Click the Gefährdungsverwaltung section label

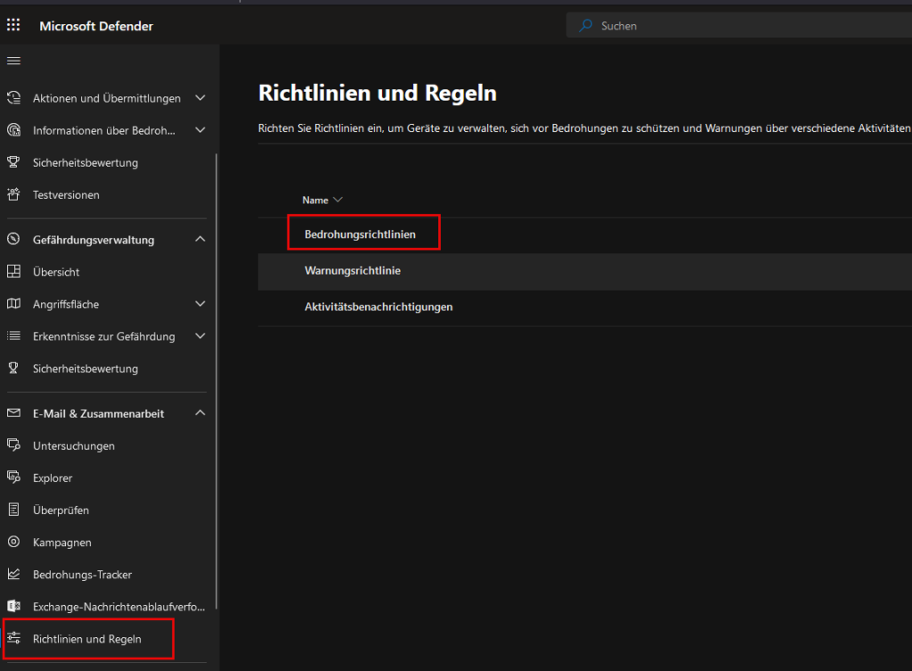click(x=94, y=239)
